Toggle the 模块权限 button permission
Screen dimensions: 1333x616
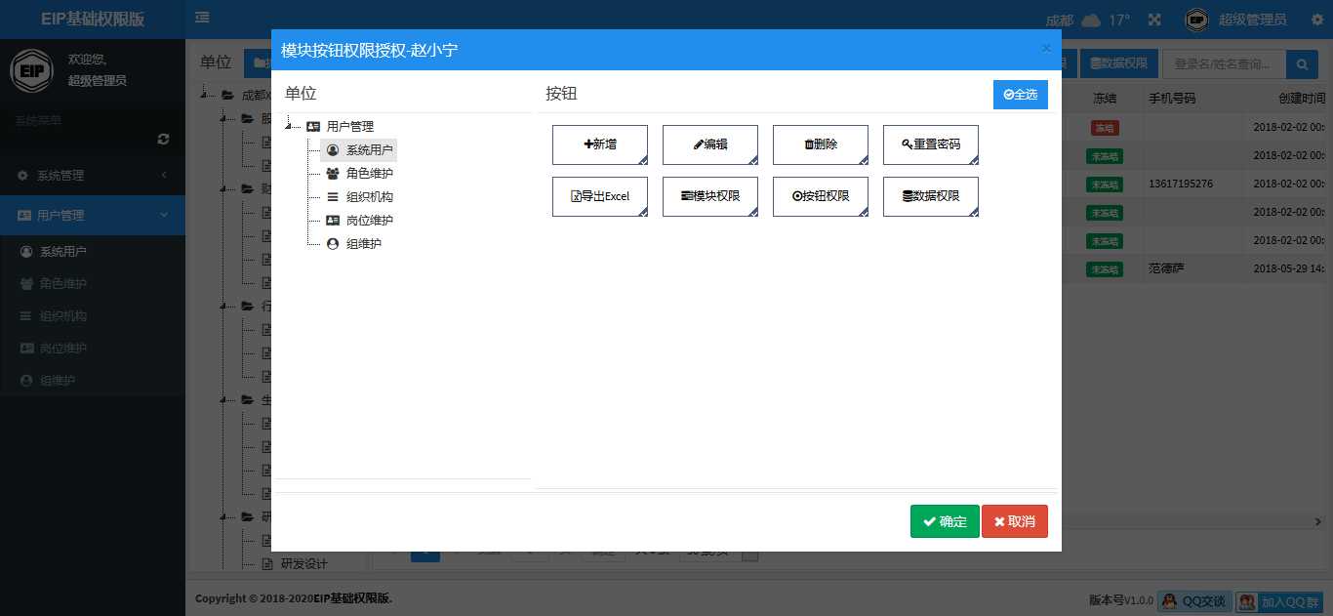click(710, 196)
